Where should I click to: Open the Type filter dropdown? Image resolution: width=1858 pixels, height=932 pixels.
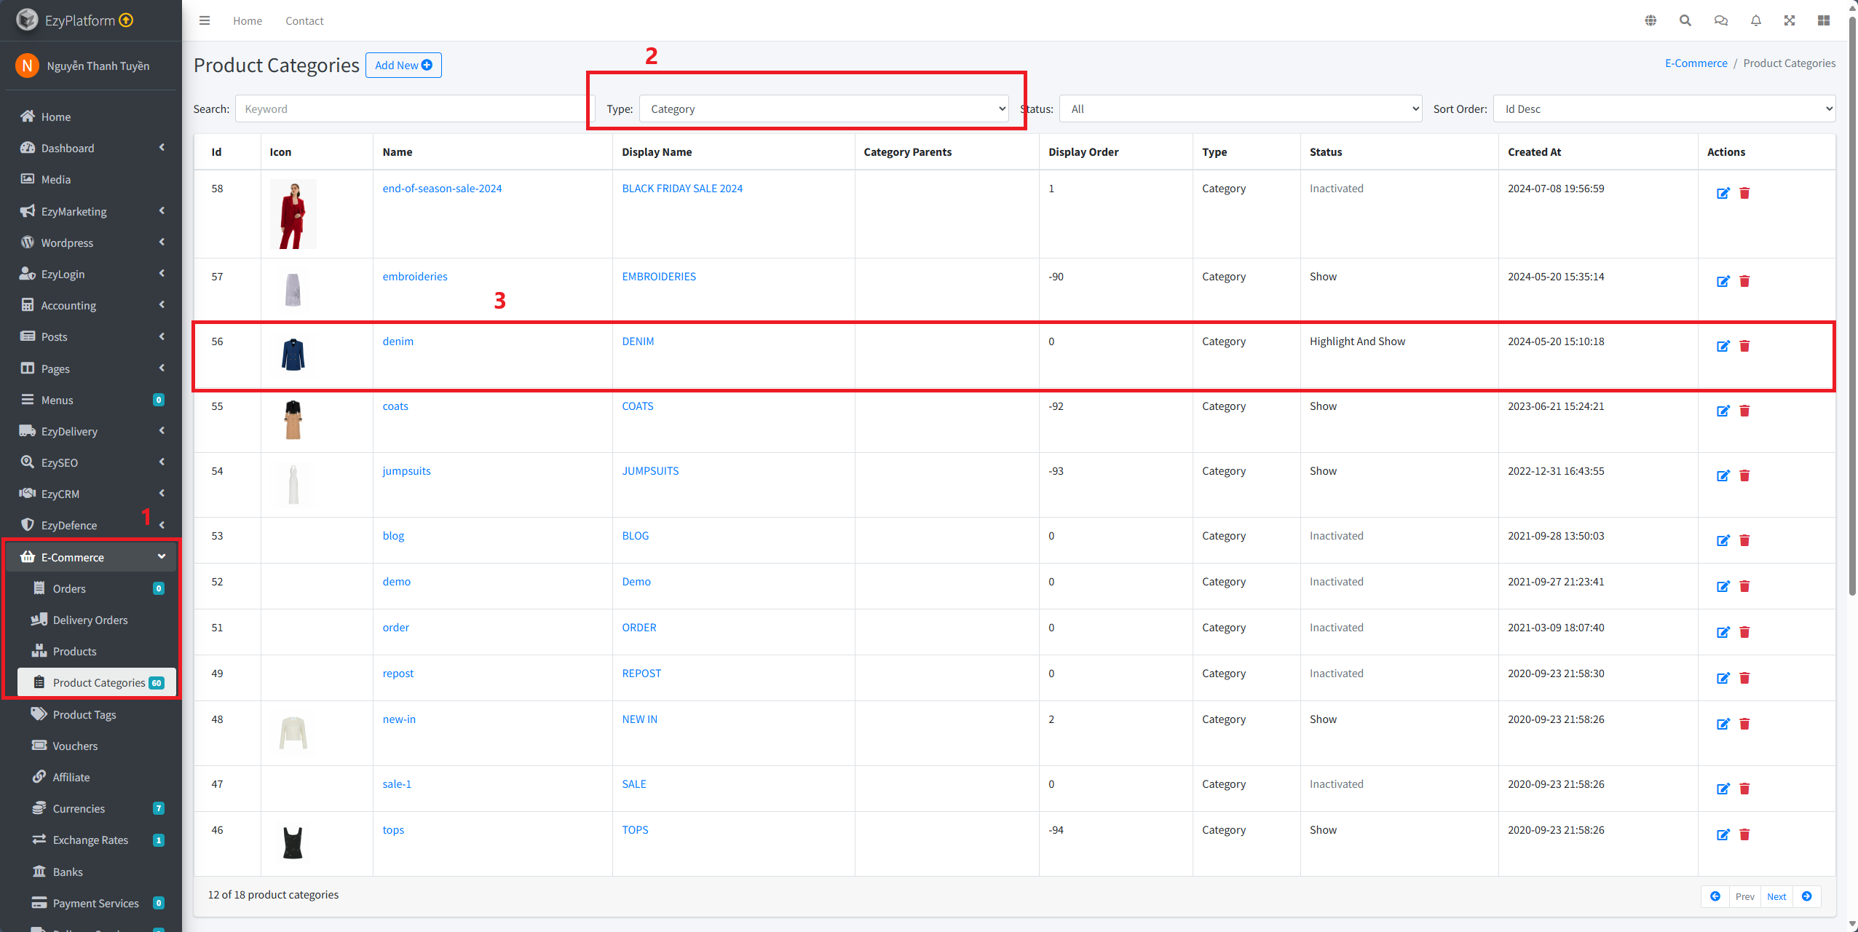point(823,108)
